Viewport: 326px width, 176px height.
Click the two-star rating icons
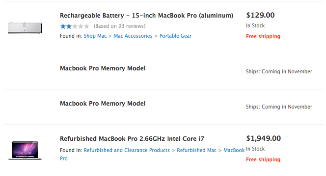point(75,26)
